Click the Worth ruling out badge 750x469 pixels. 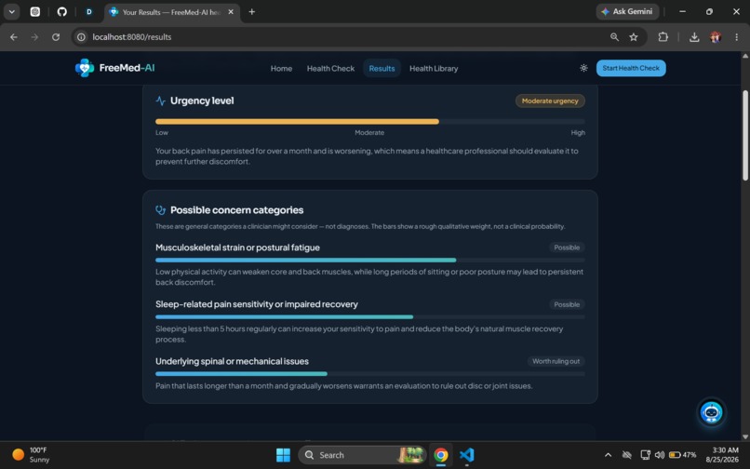[556, 361]
